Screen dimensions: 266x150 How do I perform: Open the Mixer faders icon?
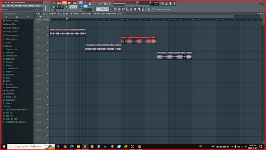131,9
